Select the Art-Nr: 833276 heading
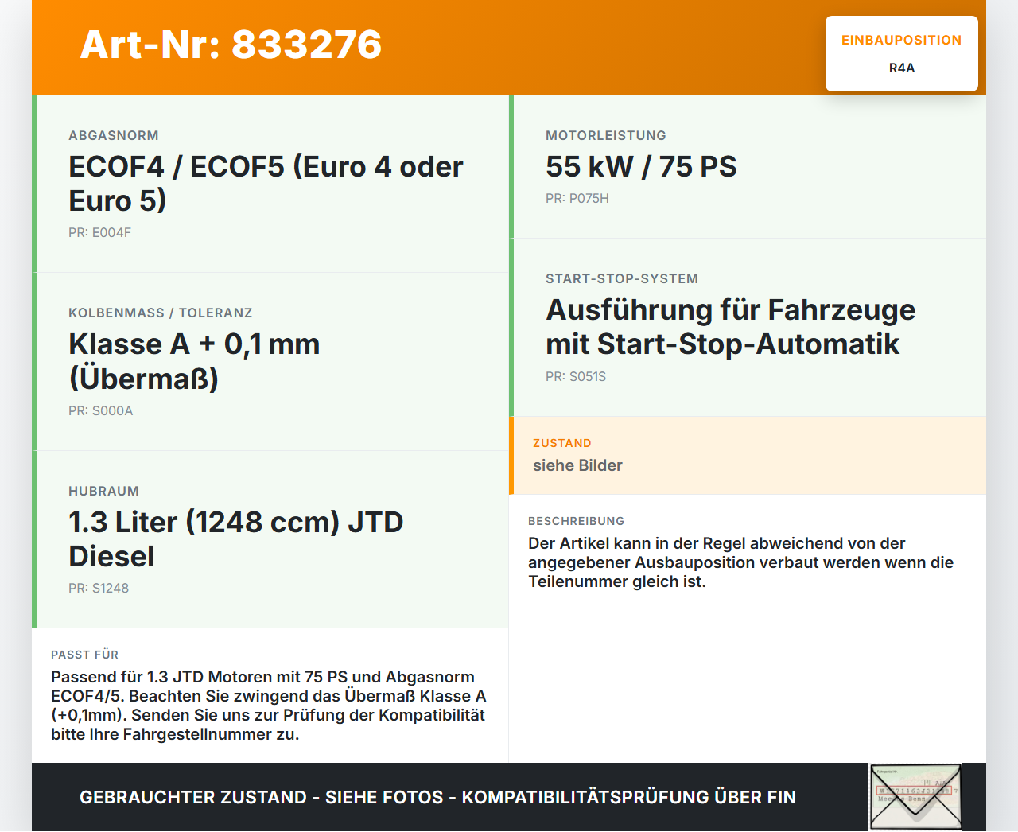 click(231, 45)
